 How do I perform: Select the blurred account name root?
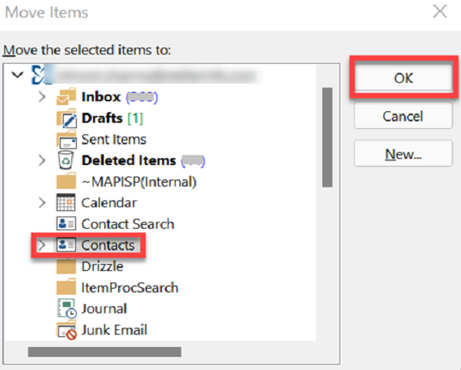click(156, 75)
